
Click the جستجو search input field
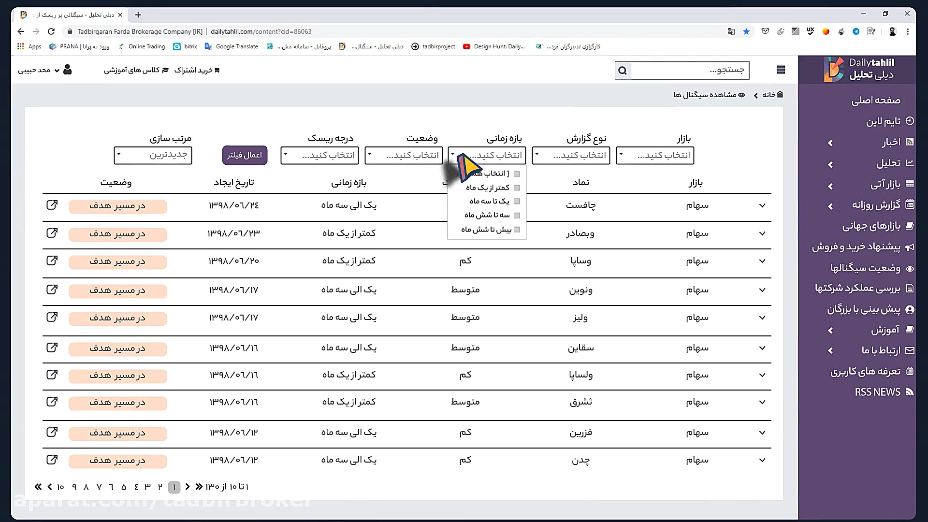[x=690, y=71]
